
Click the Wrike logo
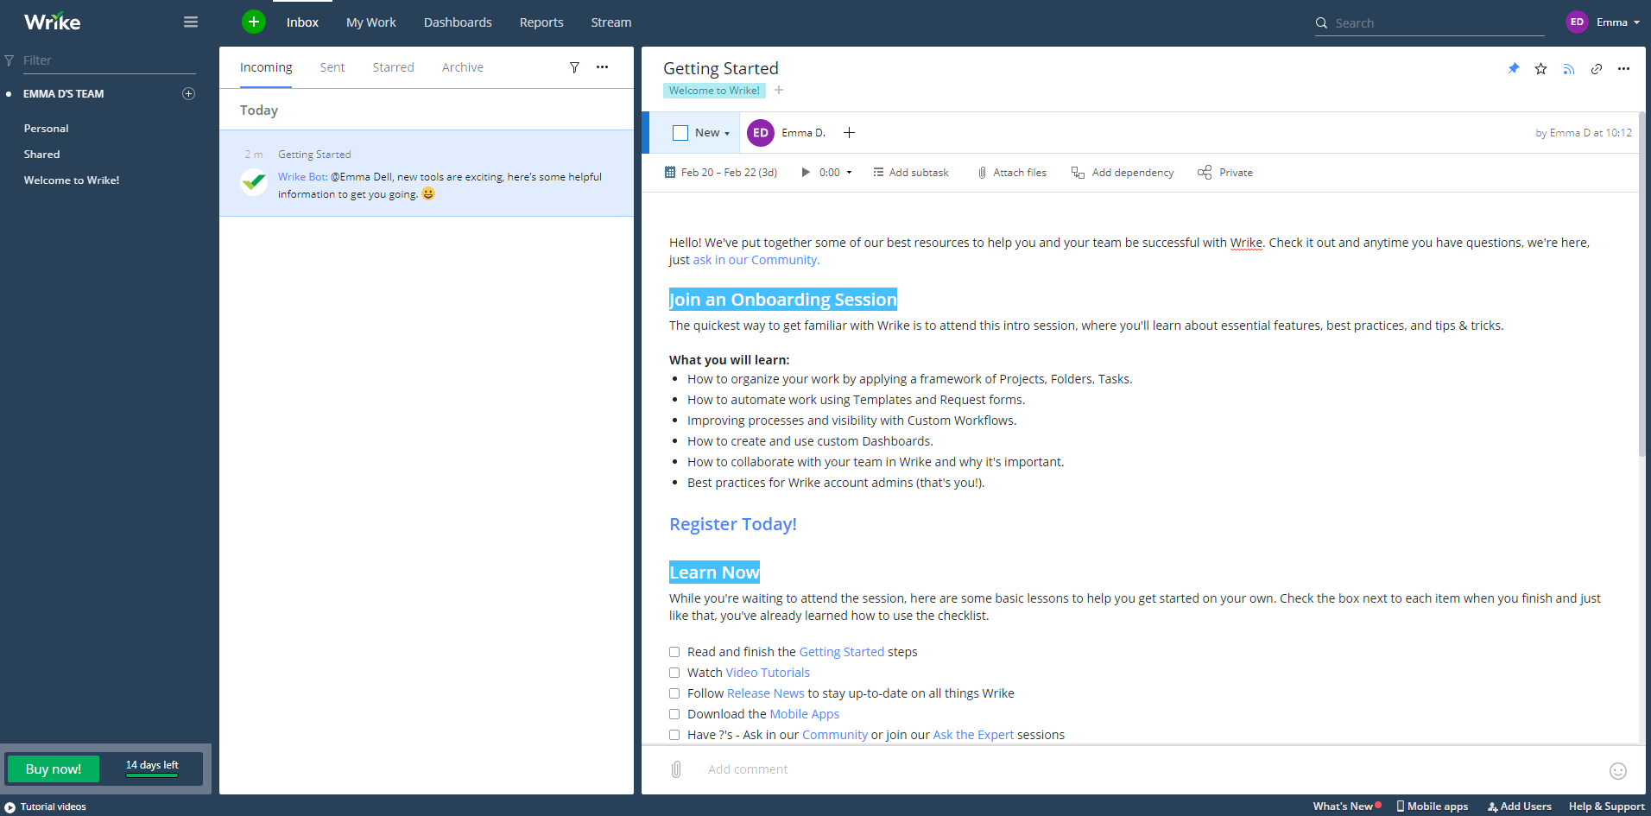(x=52, y=22)
